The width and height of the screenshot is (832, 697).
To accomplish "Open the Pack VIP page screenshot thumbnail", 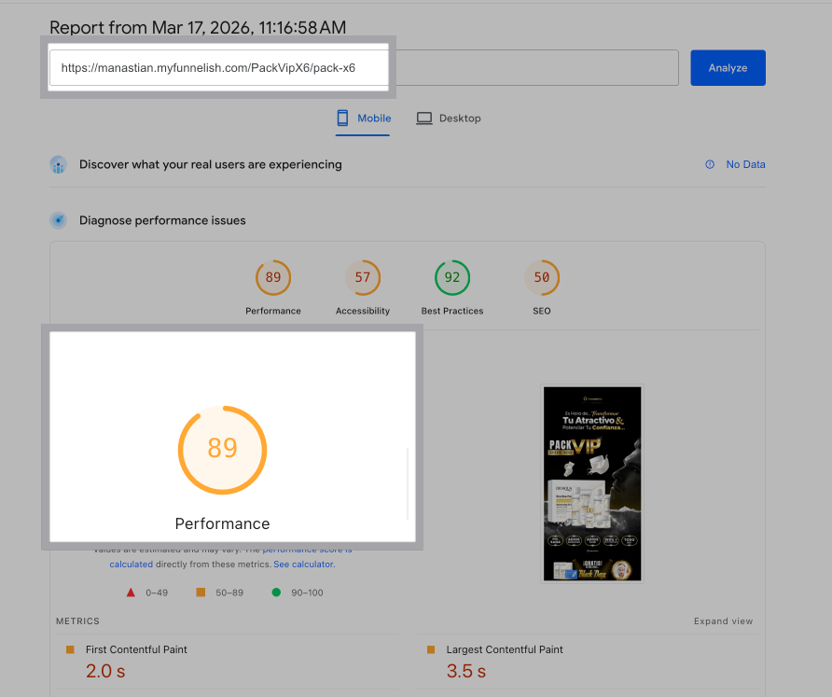I will 592,483.
